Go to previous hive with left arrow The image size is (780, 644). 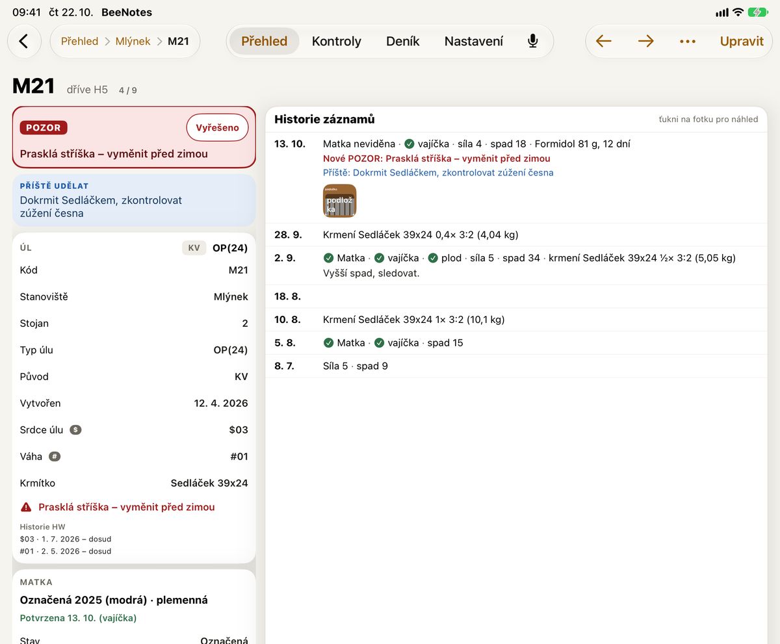click(x=604, y=41)
